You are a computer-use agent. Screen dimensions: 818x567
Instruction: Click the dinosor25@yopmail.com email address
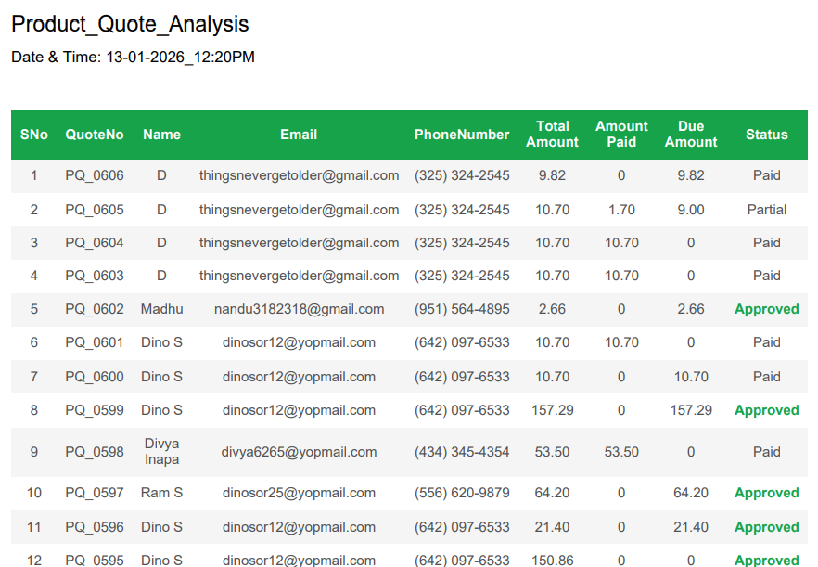point(299,493)
